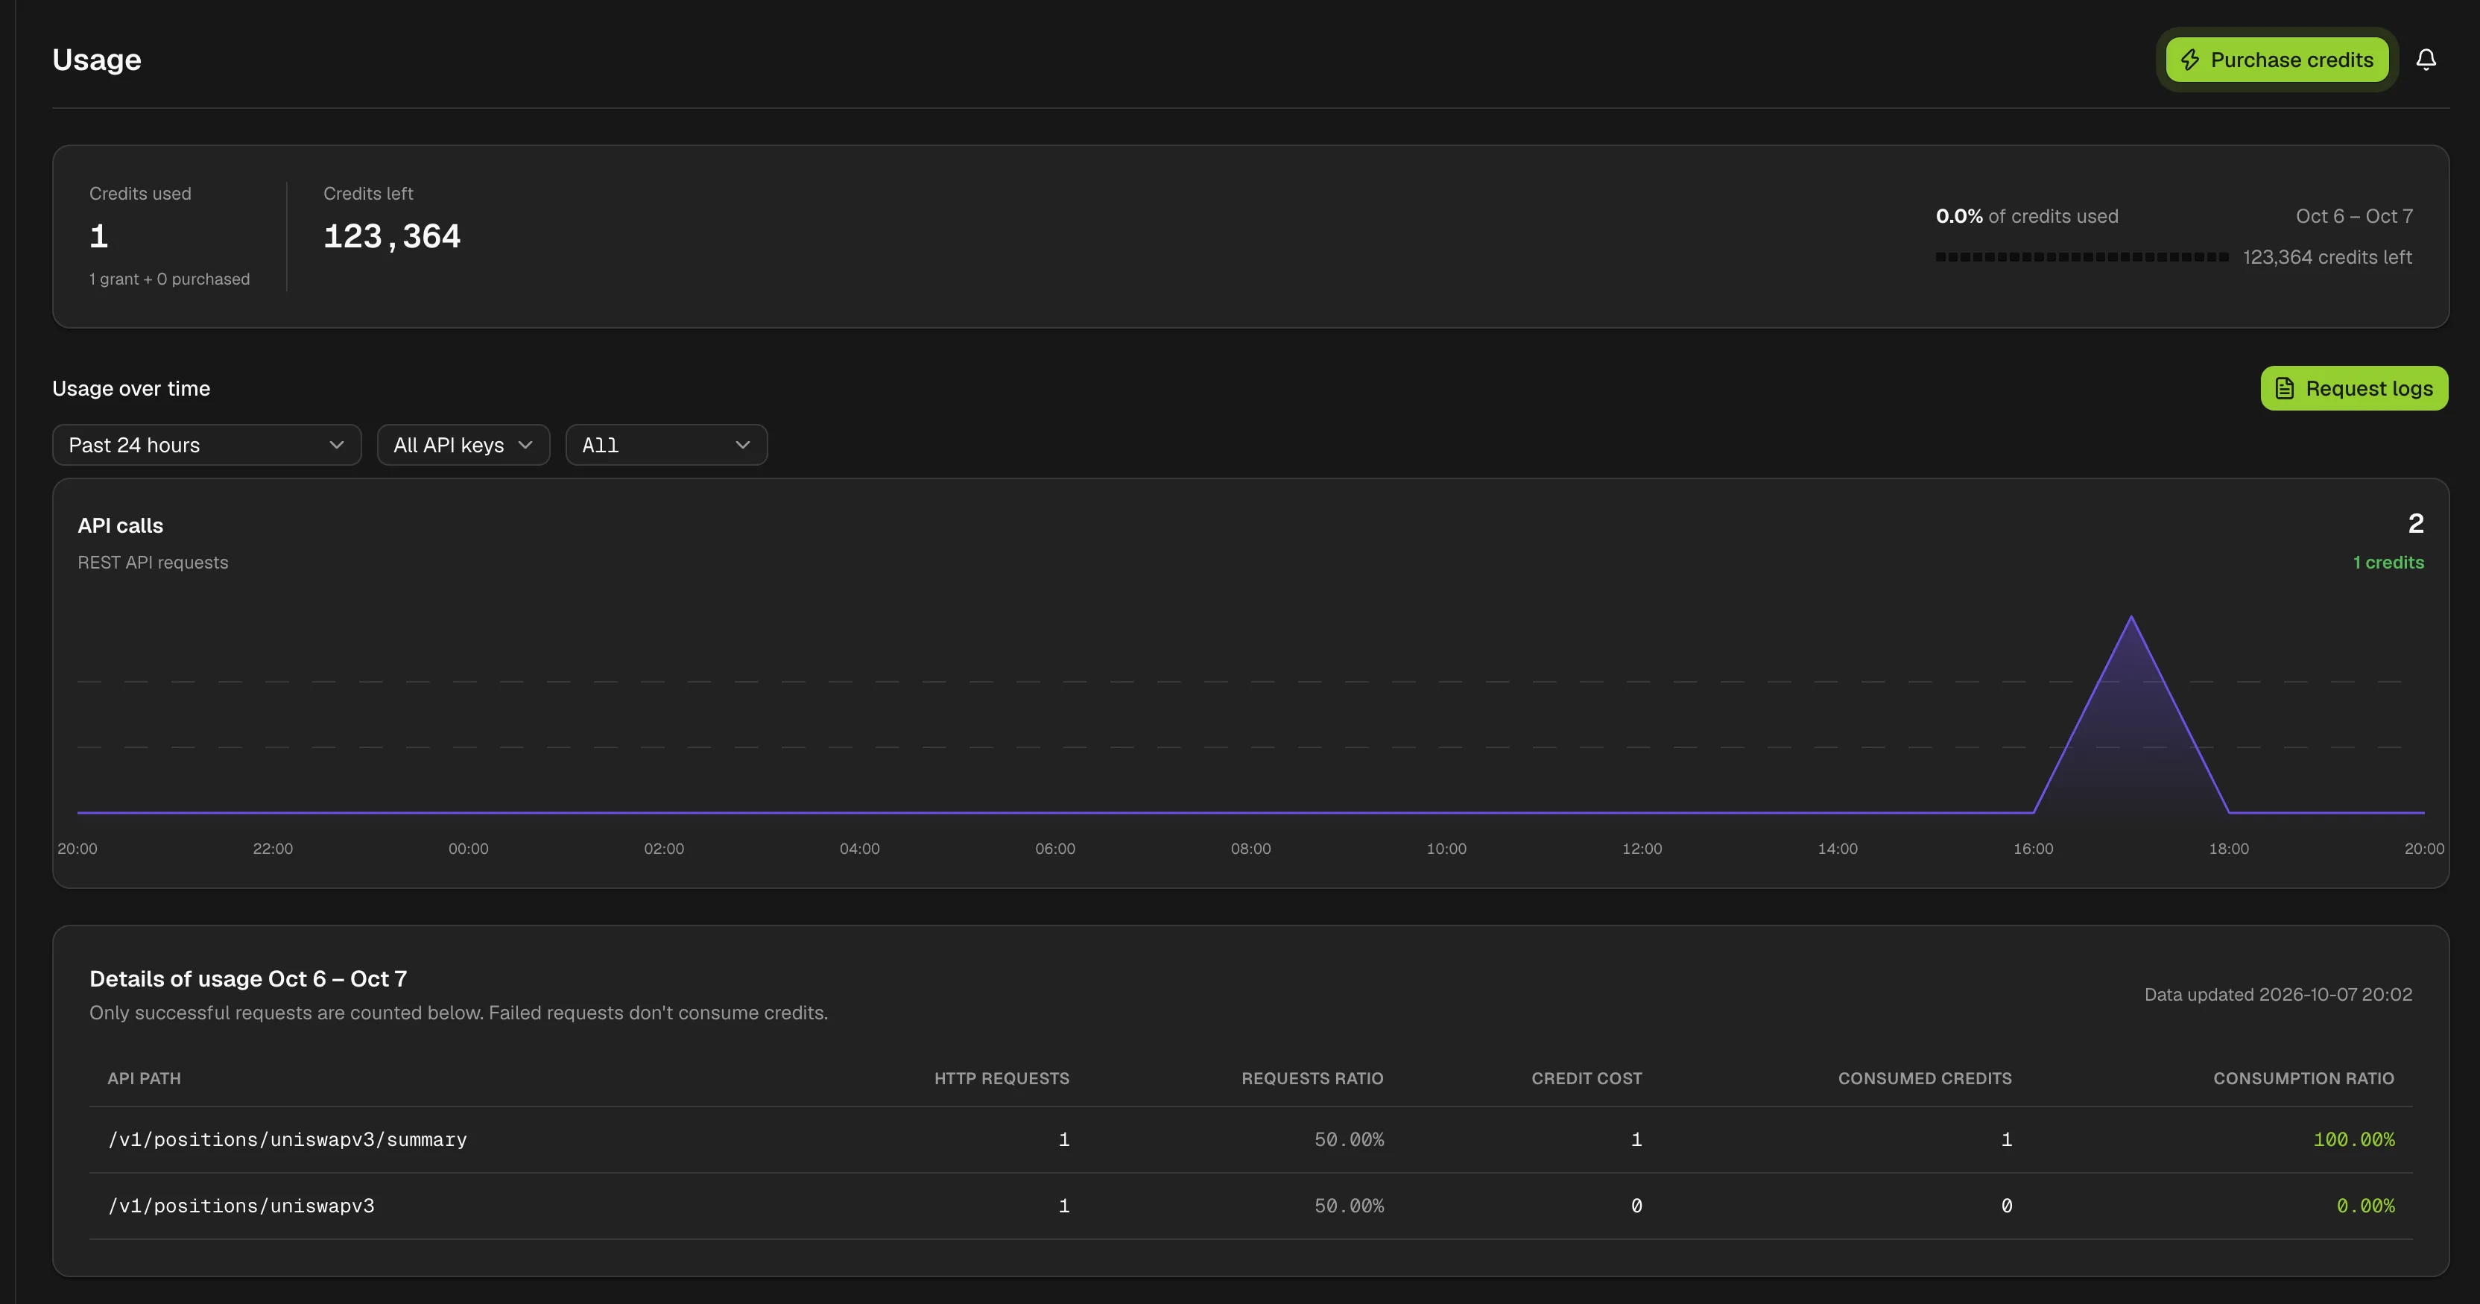2480x1304 pixels.
Task: Open the notifications bell icon
Action: [x=2426, y=60]
